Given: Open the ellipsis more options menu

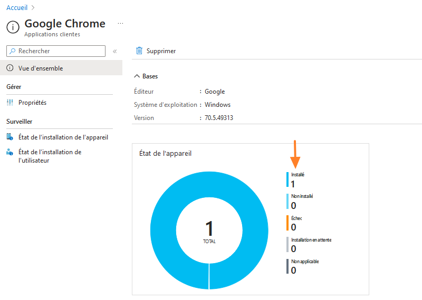Looking at the screenshot, I should click(120, 24).
